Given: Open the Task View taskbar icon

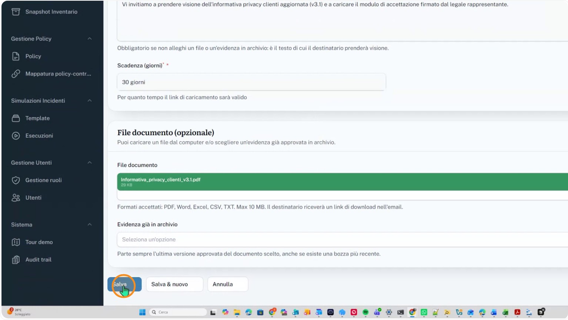Looking at the screenshot, I should 213,312.
